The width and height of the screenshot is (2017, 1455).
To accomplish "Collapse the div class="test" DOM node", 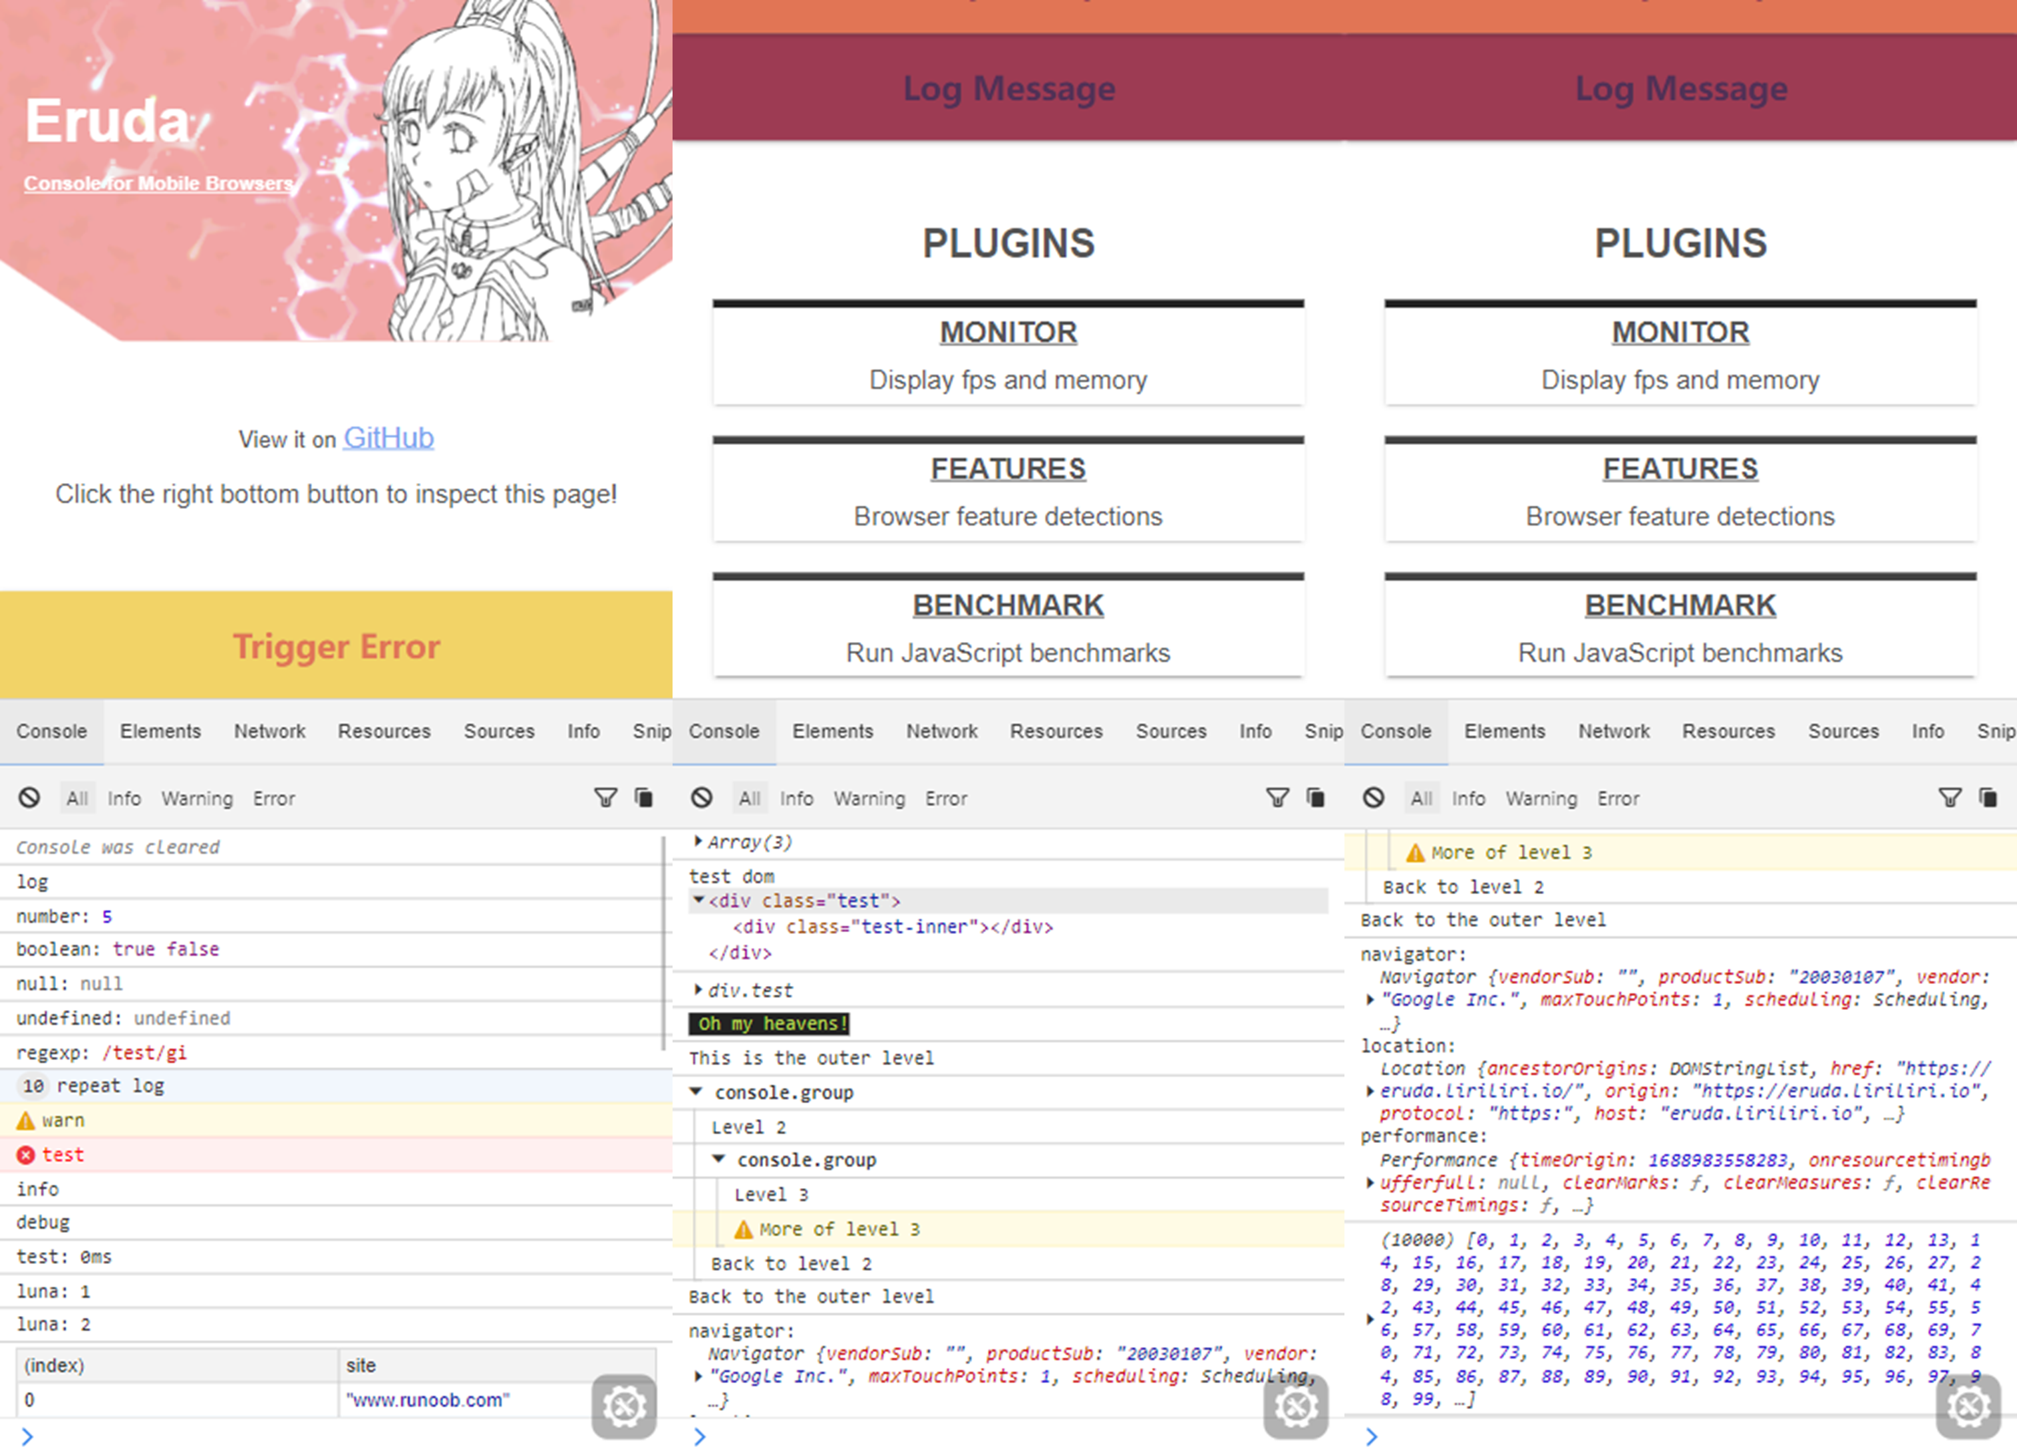I will click(x=699, y=900).
